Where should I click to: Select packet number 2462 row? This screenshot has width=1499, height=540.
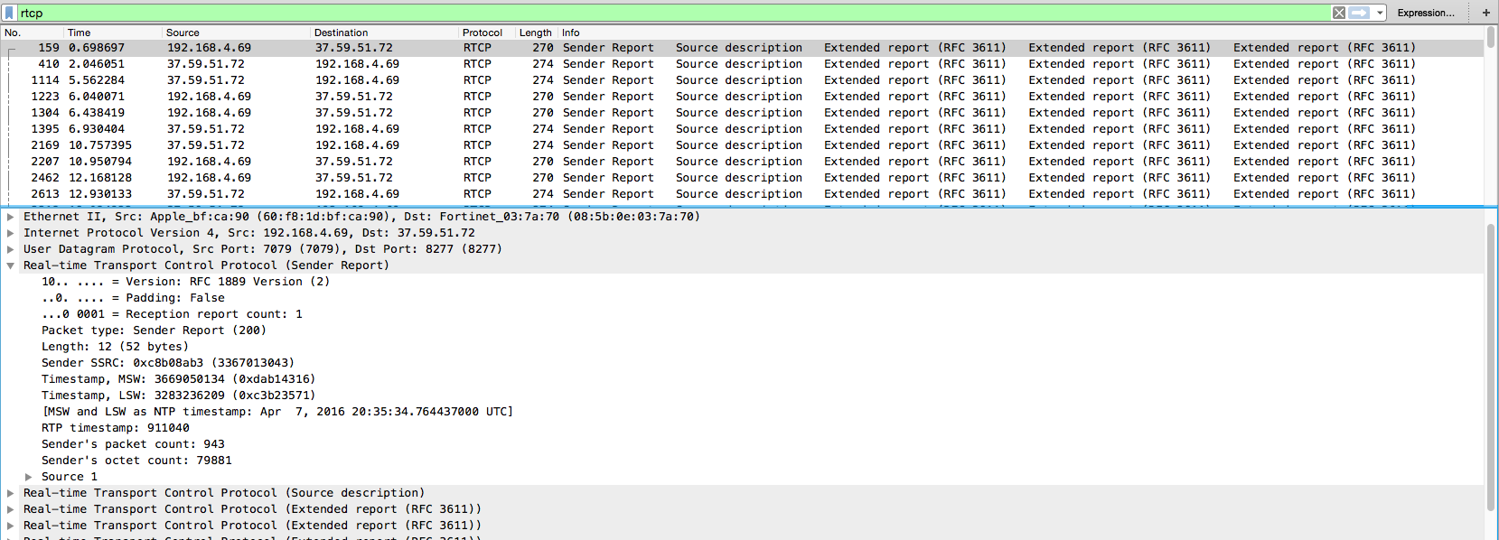point(742,178)
